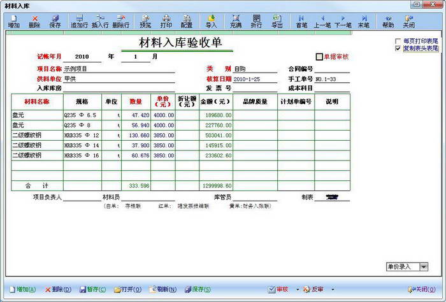Select quantity cell 56.940
446x302 pixels.
pyautogui.click(x=136, y=125)
